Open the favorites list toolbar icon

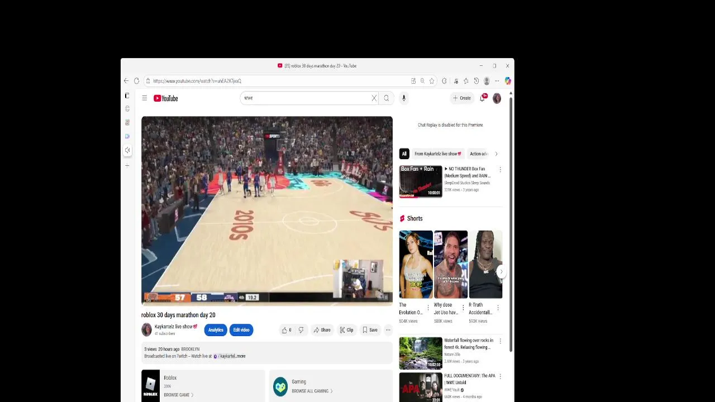tap(466, 81)
